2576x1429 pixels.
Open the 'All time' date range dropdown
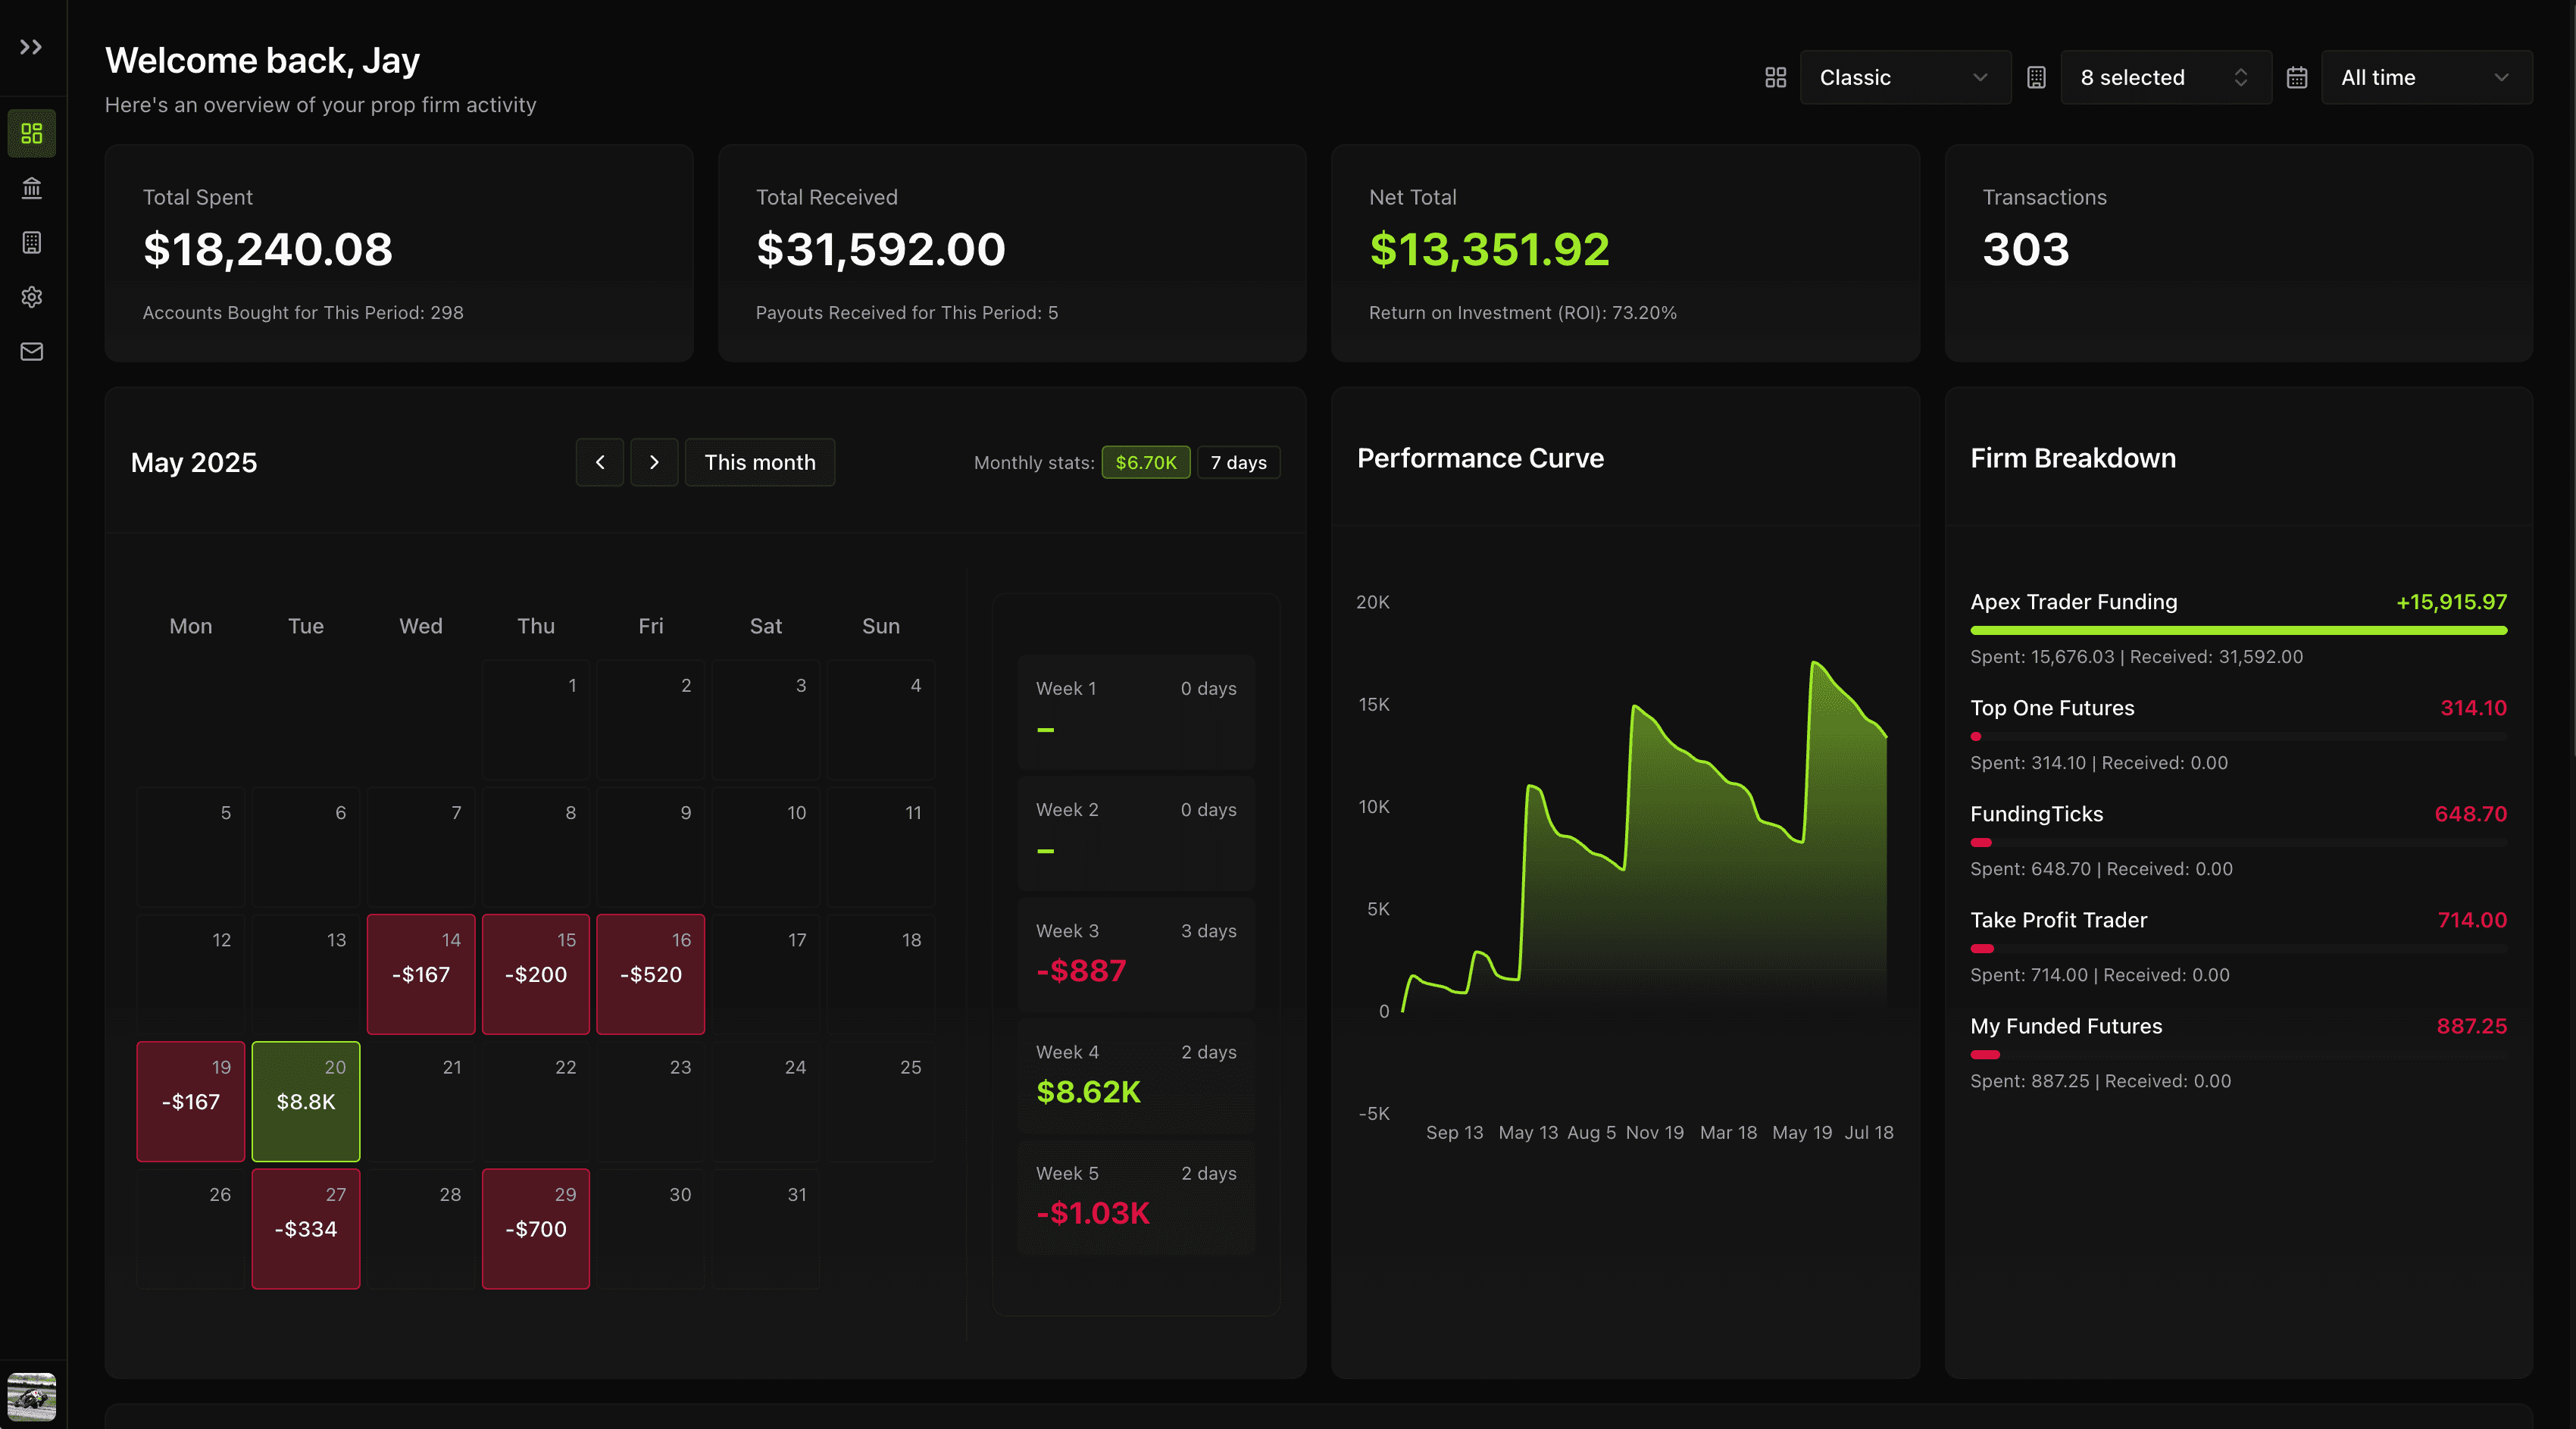[2426, 77]
